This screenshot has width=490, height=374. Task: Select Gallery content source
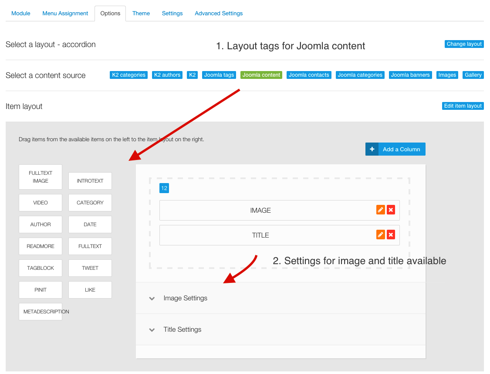click(473, 75)
